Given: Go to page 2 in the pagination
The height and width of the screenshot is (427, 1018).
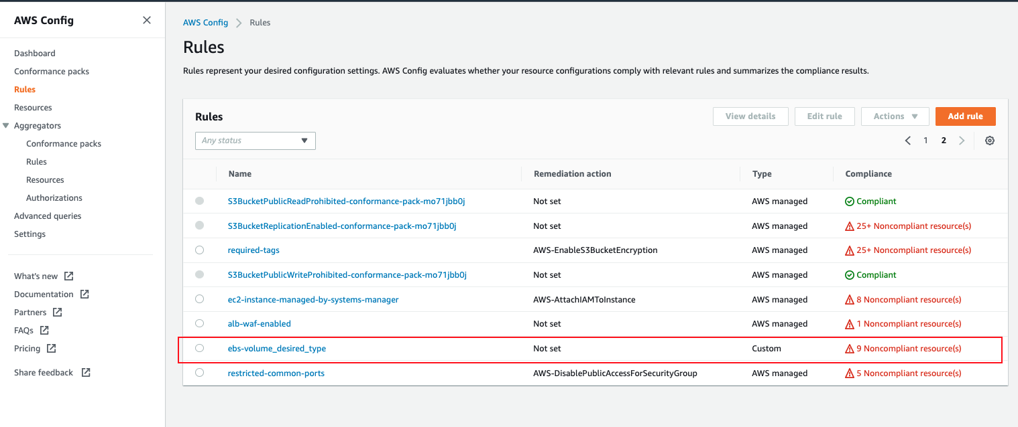Looking at the screenshot, I should pos(944,141).
